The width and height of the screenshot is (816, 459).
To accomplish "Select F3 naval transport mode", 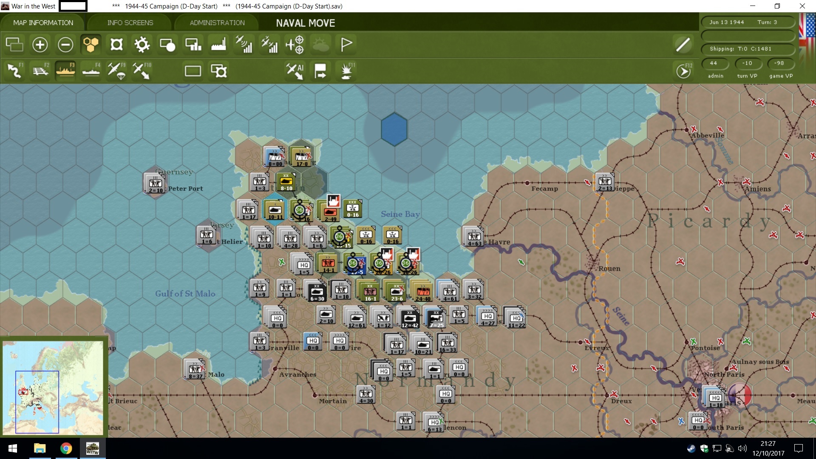I will tap(65, 70).
